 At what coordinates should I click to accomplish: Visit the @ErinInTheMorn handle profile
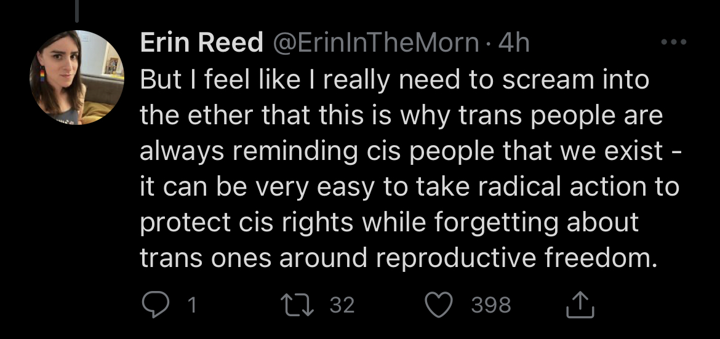tap(377, 42)
